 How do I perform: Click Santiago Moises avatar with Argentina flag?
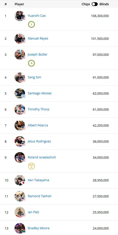[20, 93]
